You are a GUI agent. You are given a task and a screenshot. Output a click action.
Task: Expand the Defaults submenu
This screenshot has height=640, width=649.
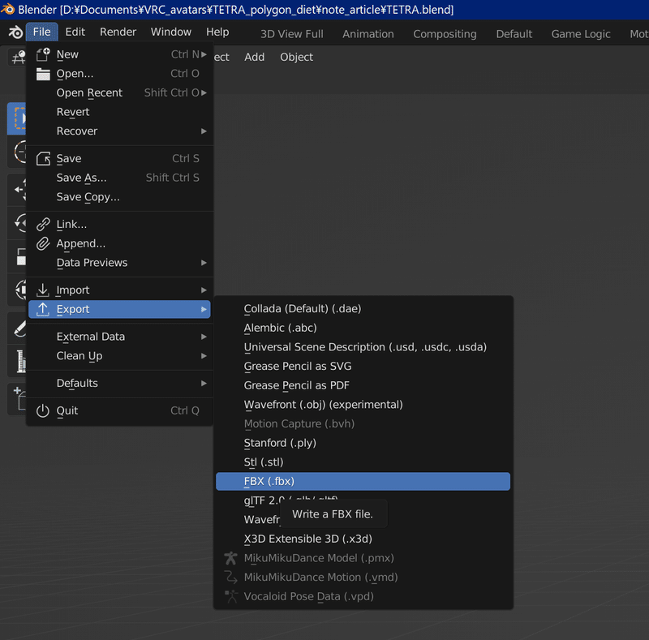click(120, 384)
